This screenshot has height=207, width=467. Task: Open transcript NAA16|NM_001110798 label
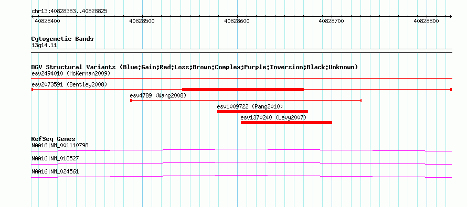tap(60, 146)
